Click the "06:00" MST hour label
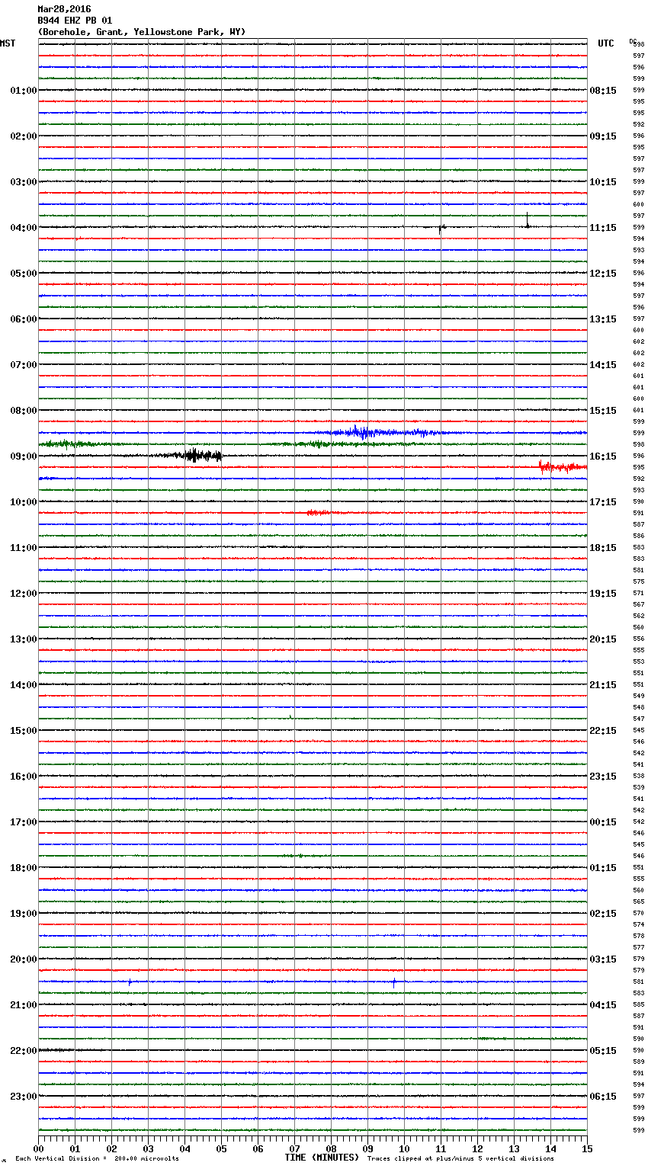 [23, 319]
